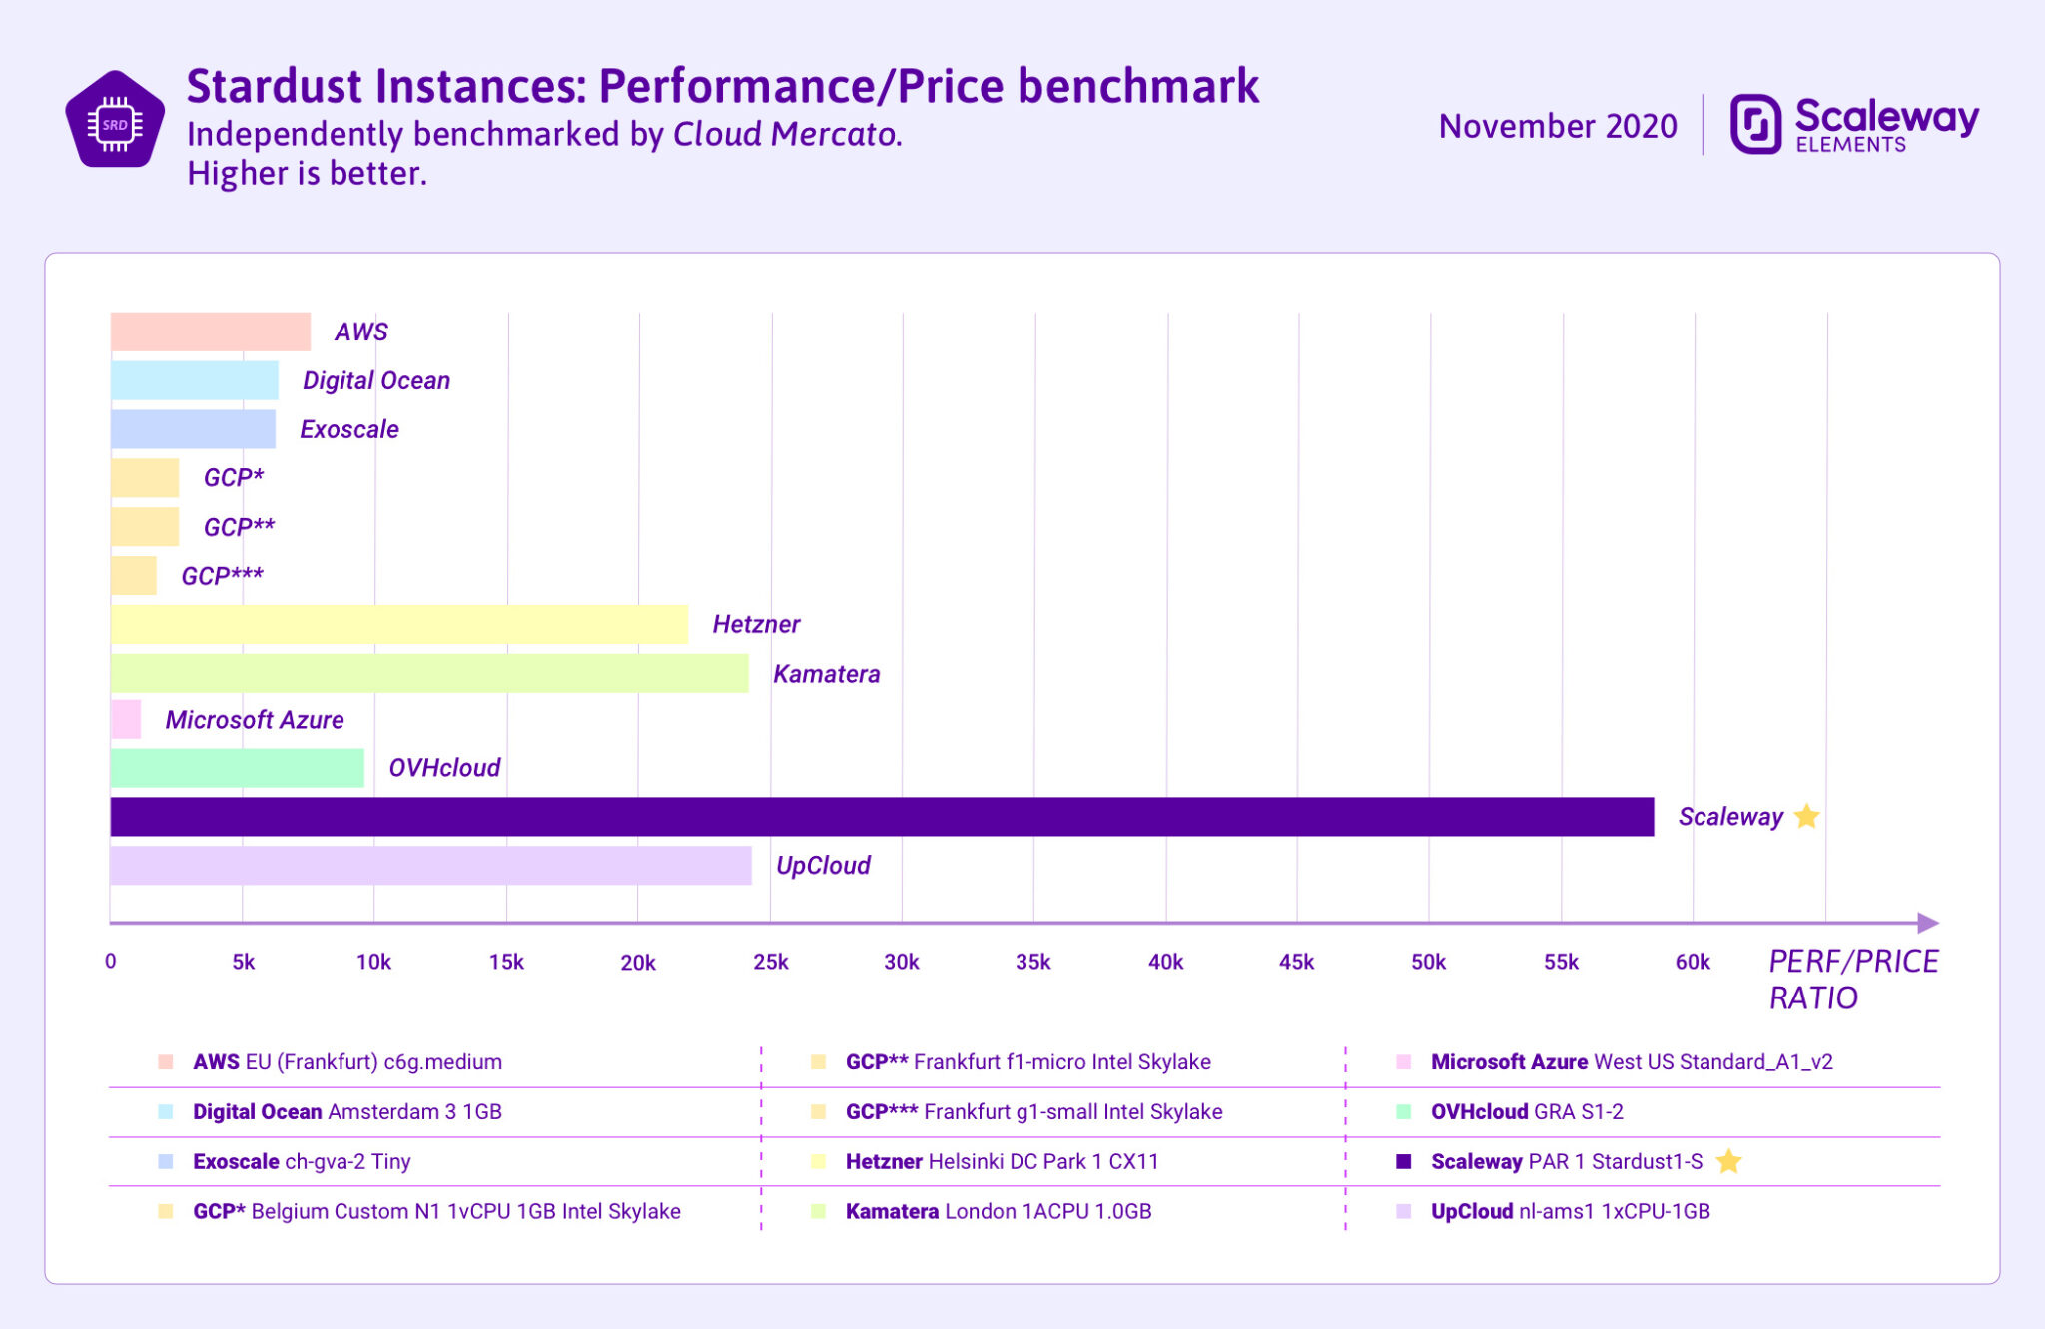The image size is (2045, 1329).
Task: Click the '10k' axis tick label
Action: point(373,962)
